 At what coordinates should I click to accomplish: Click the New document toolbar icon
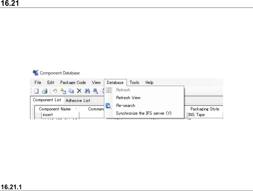(x=37, y=91)
